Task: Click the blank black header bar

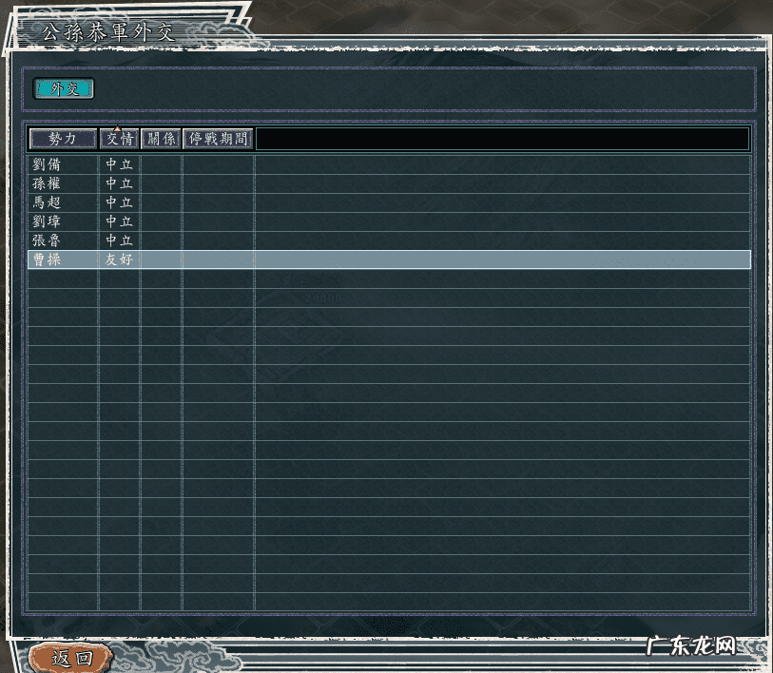Action: pos(502,139)
